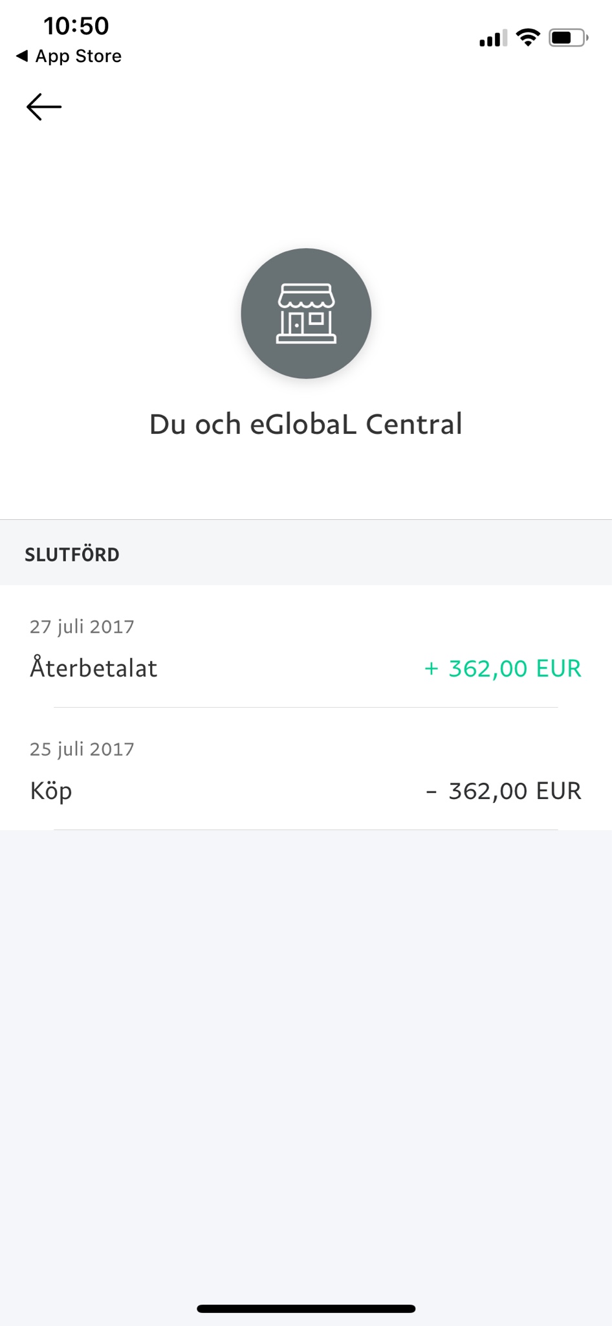Select the "Du och eGlobaL Central" heading
Image resolution: width=612 pixels, height=1326 pixels.
tap(306, 424)
